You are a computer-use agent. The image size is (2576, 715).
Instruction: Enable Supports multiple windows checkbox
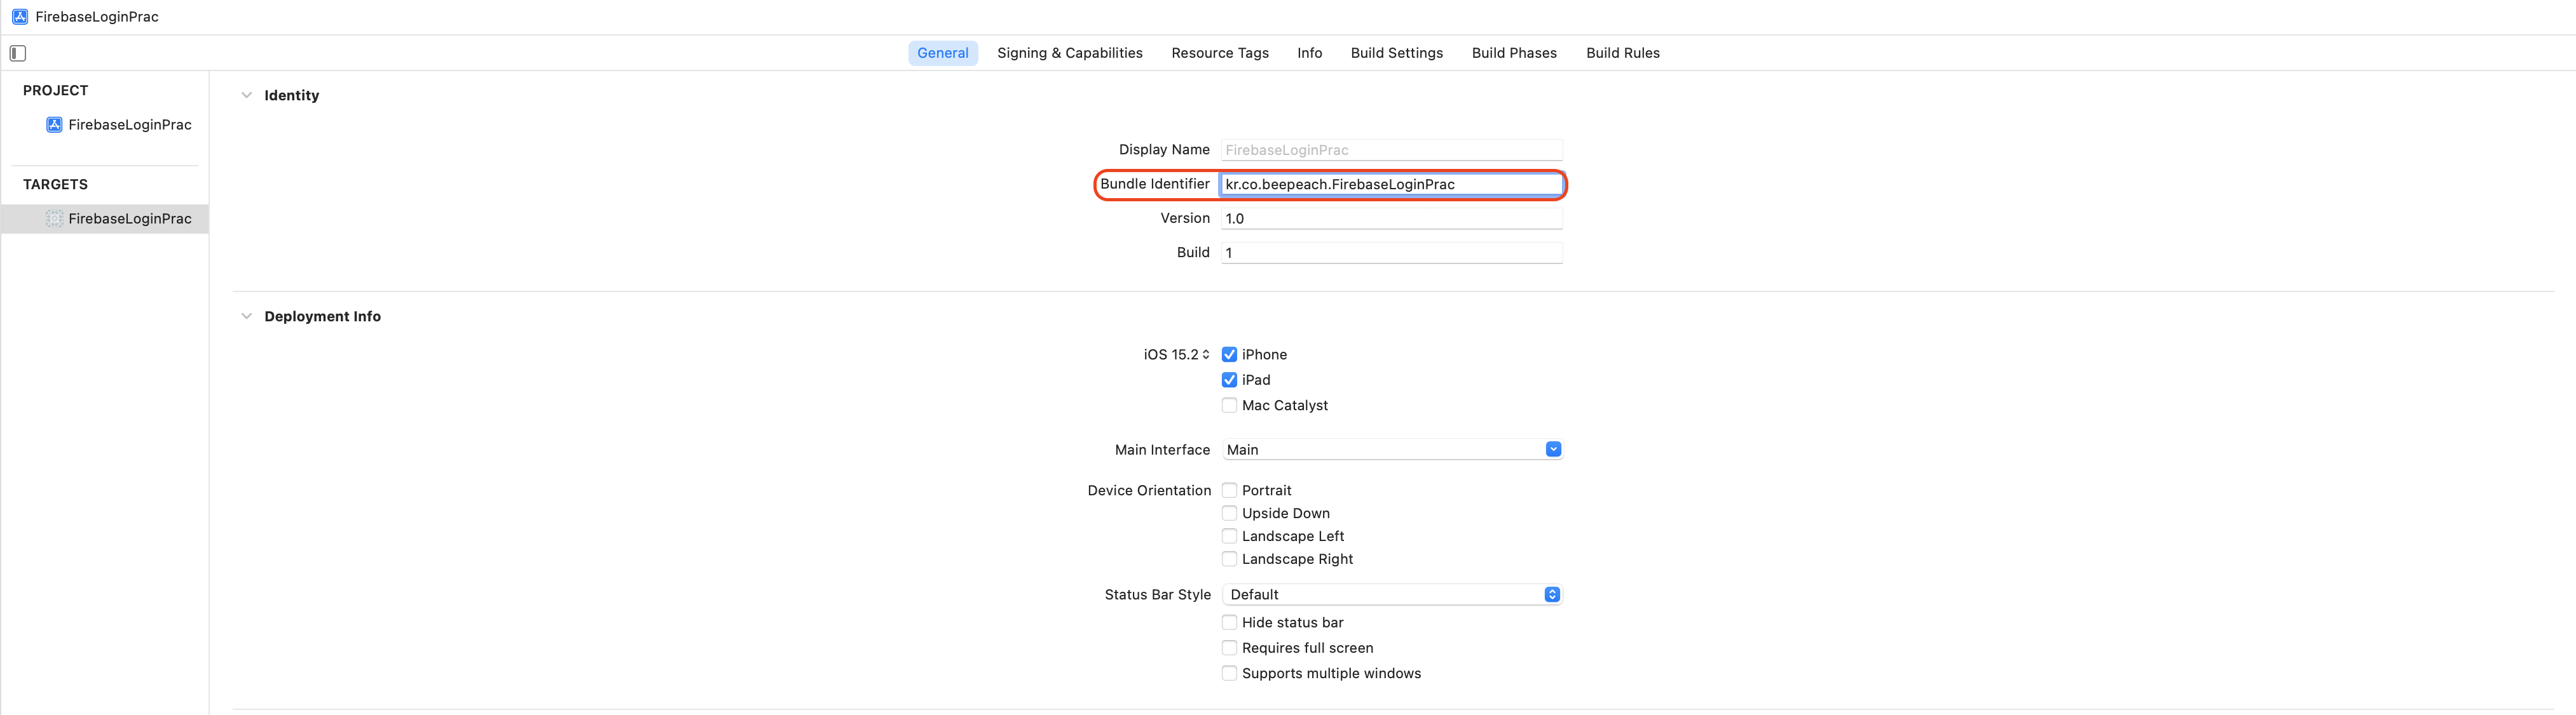pyautogui.click(x=1229, y=673)
